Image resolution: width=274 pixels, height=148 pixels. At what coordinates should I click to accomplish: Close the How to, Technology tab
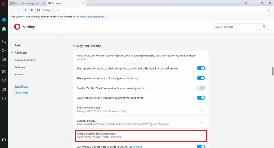44,3
